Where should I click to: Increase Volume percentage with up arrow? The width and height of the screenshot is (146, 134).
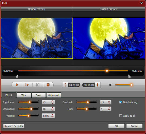52,115
